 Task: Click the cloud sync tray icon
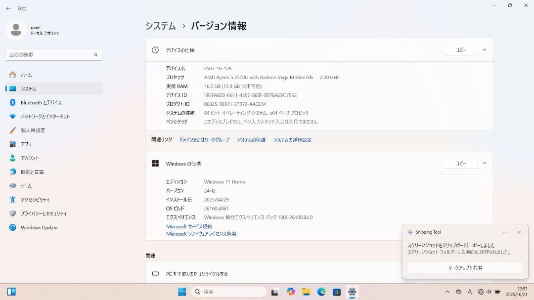pyautogui.click(x=459, y=292)
